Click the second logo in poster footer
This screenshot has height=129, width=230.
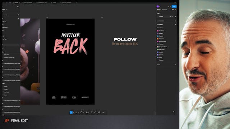click(64, 97)
